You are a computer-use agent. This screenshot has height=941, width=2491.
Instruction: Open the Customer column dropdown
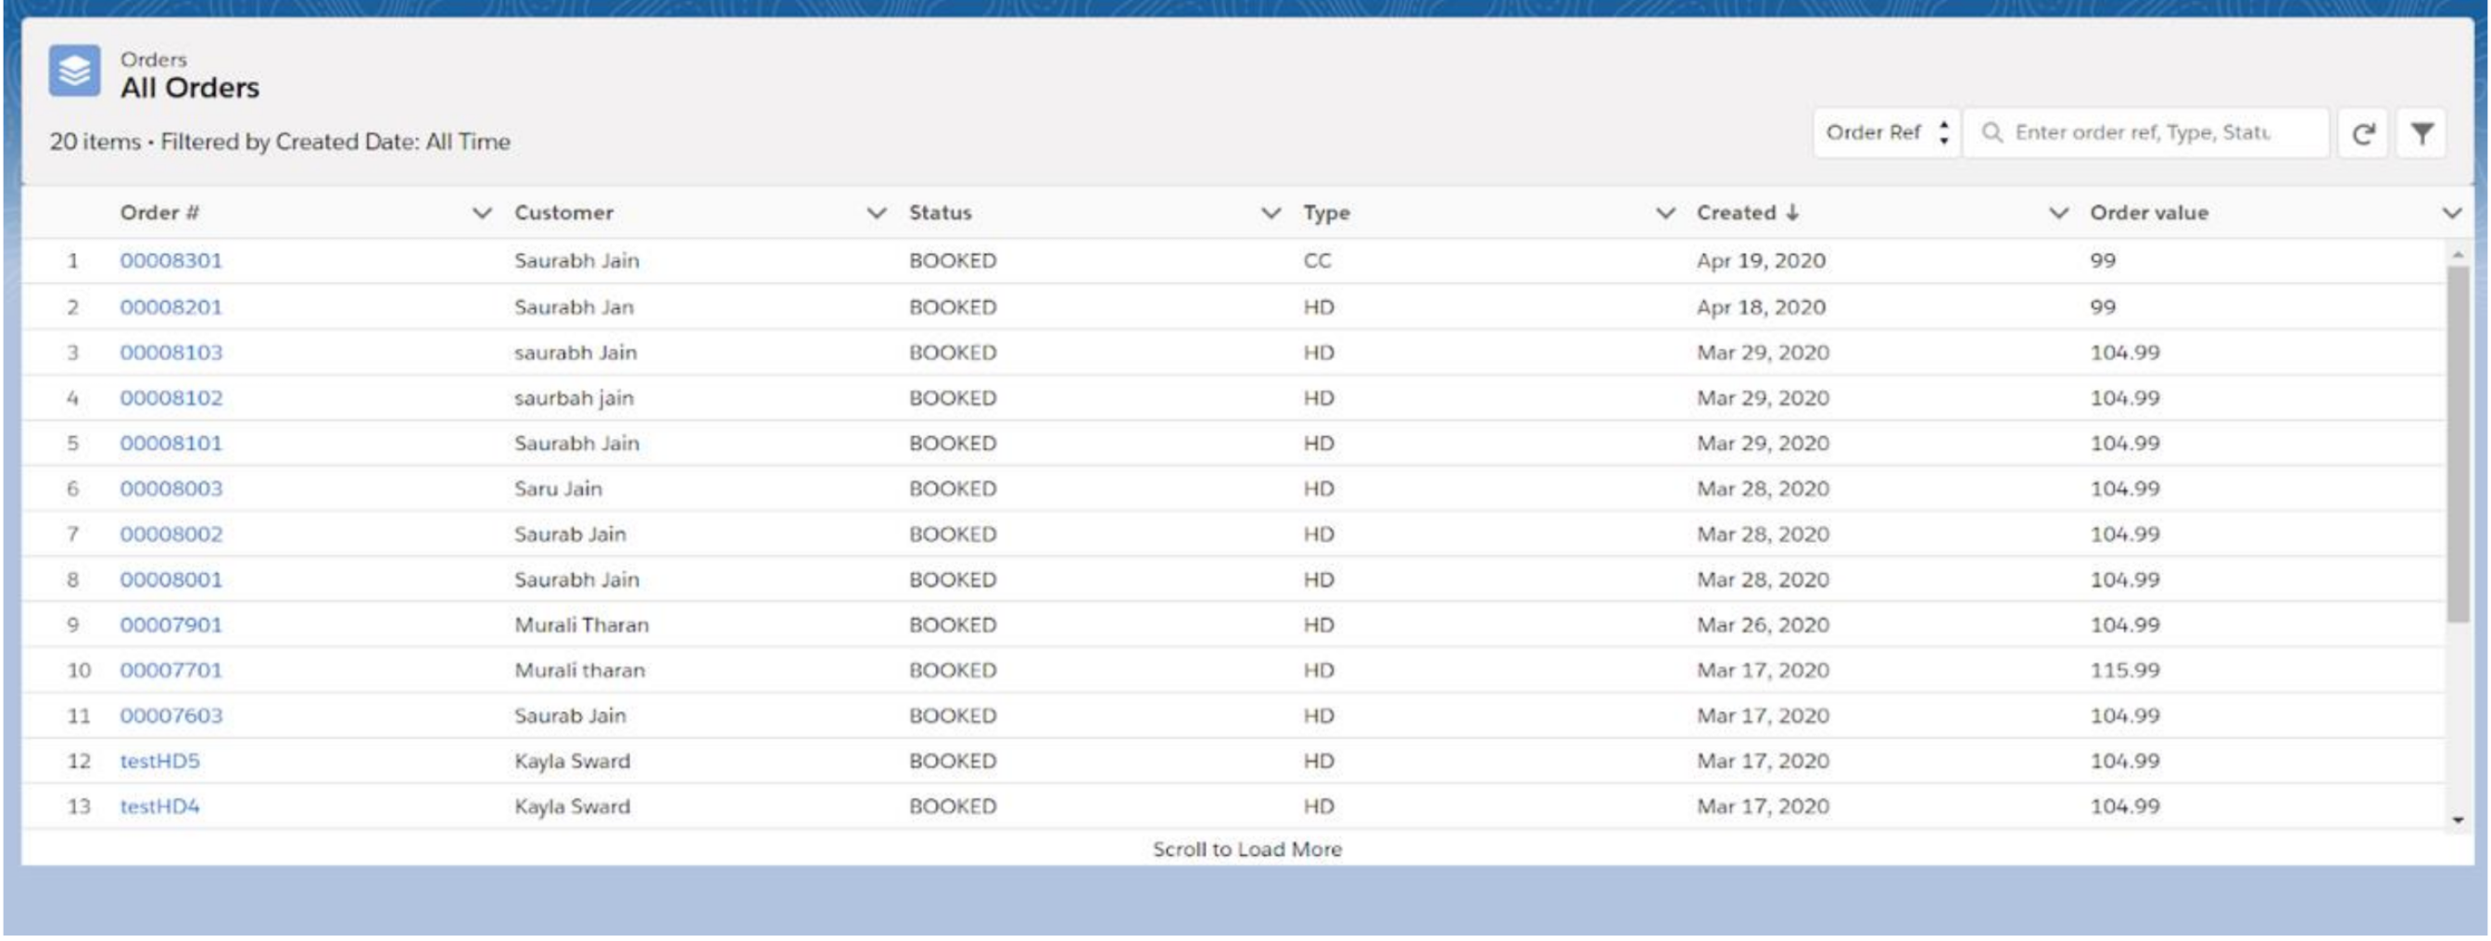coord(876,214)
